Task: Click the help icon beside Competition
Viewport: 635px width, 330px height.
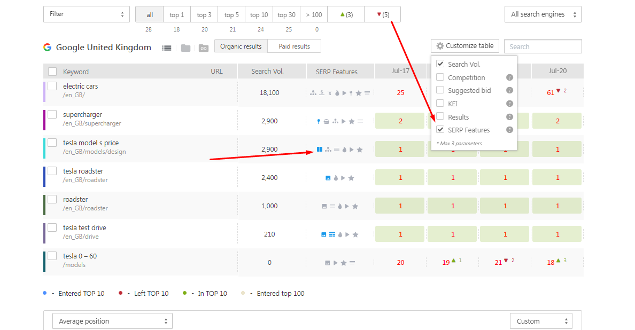Action: coord(509,77)
